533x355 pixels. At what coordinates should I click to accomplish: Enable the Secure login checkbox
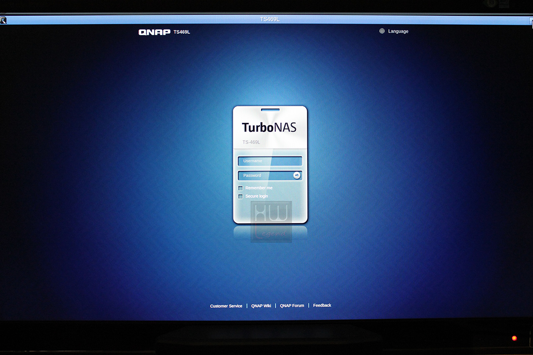(x=240, y=196)
